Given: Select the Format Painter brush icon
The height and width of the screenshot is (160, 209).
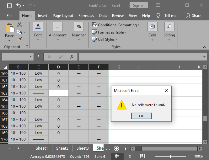Looking at the screenshot, I should click(19, 39).
